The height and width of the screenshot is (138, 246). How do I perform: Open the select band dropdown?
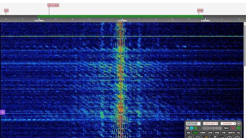coord(211,123)
